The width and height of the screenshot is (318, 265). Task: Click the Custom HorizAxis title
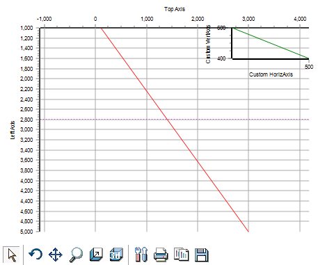271,74
